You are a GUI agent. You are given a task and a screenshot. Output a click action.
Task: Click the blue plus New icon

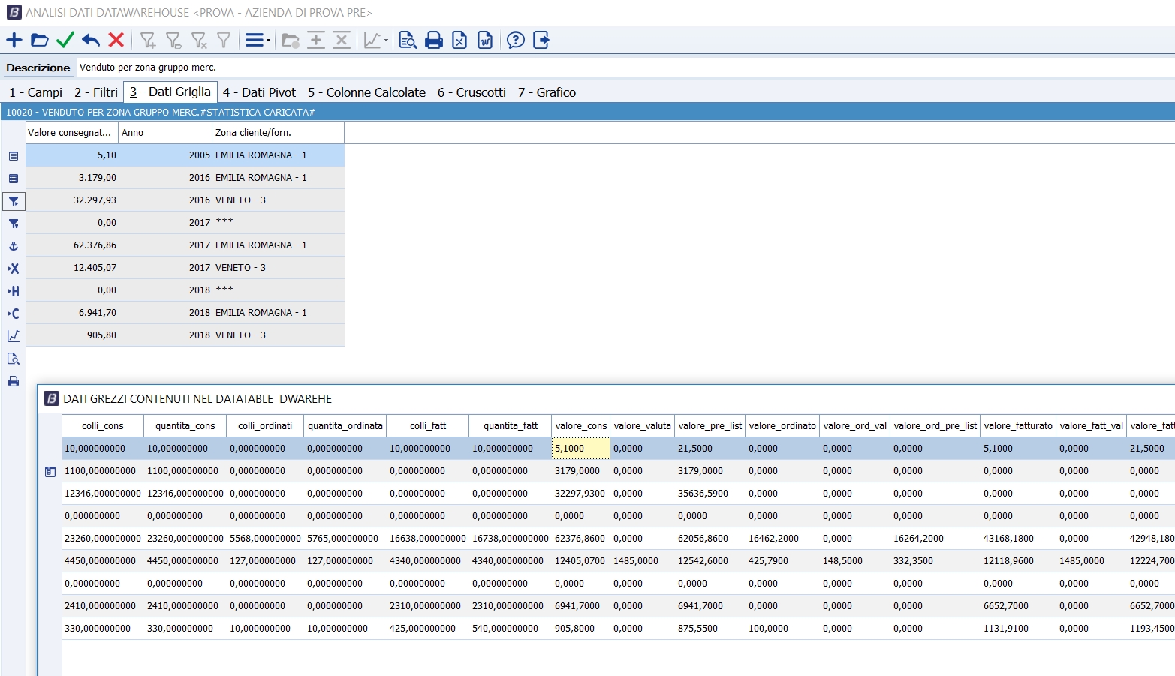click(x=14, y=41)
